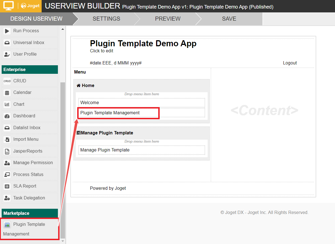Click the Process Status icon
335x244 pixels.
(x=7, y=175)
